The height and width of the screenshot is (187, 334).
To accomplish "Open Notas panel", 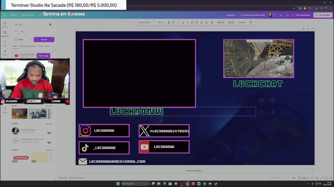I will tap(63, 178).
